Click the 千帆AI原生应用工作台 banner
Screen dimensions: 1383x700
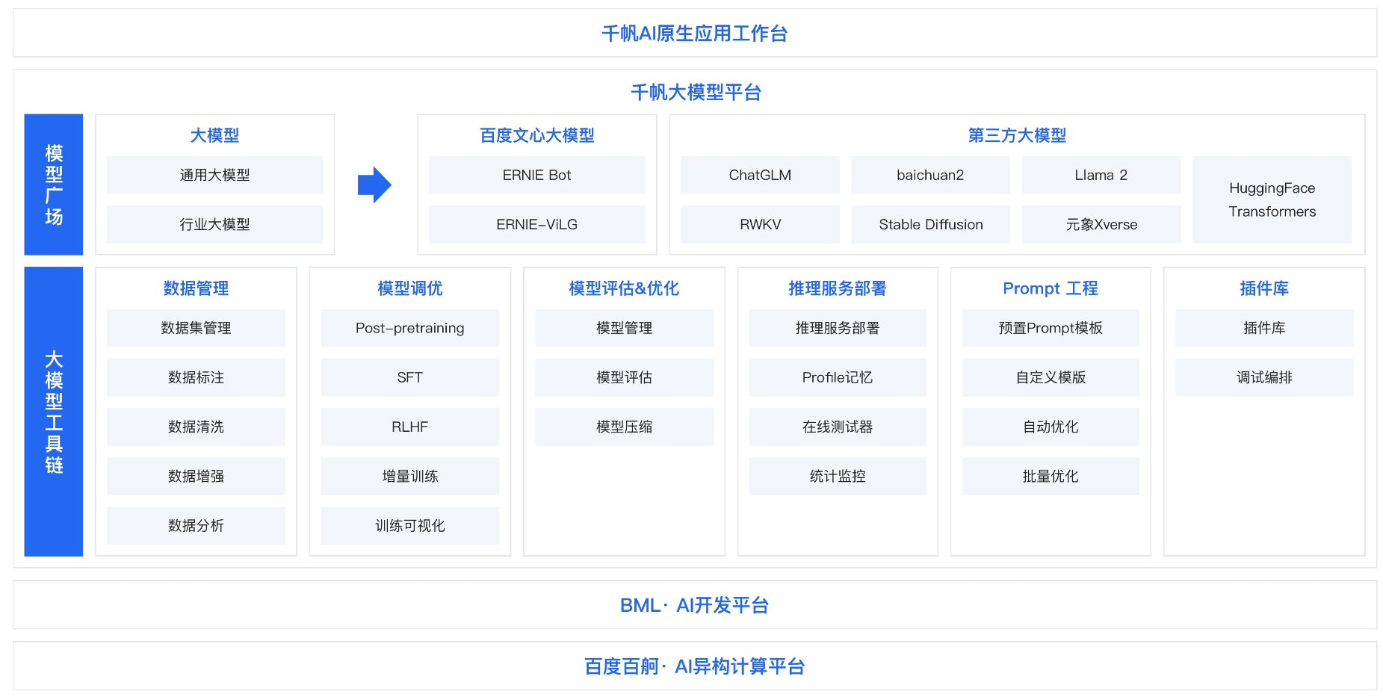tap(695, 33)
